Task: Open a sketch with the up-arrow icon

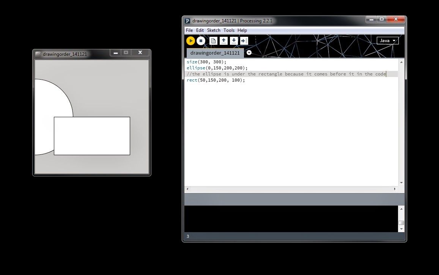Action: pos(223,41)
